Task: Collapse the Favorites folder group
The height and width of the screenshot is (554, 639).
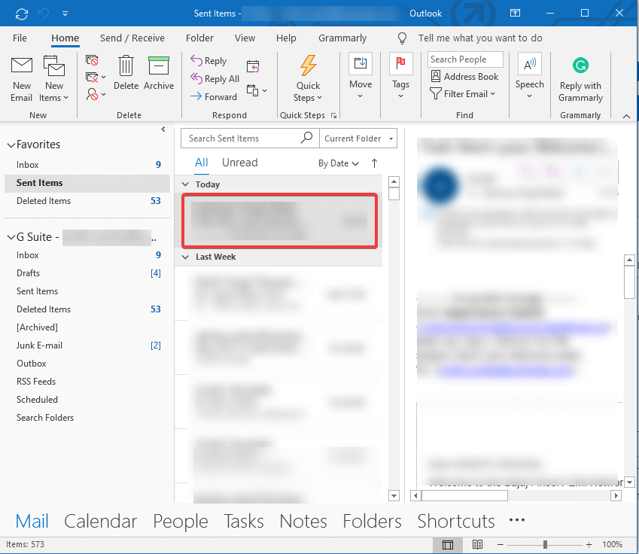Action: coord(10,145)
